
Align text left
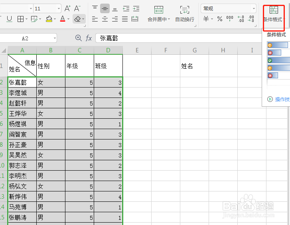[x=95, y=19]
